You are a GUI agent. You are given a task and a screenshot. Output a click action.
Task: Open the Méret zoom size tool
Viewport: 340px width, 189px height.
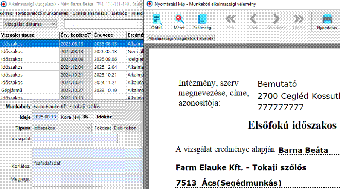tap(179, 22)
